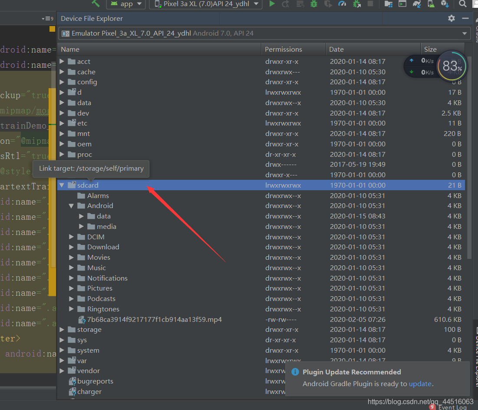The width and height of the screenshot is (478, 410).
Task: Expand the system folder
Action: 62,350
